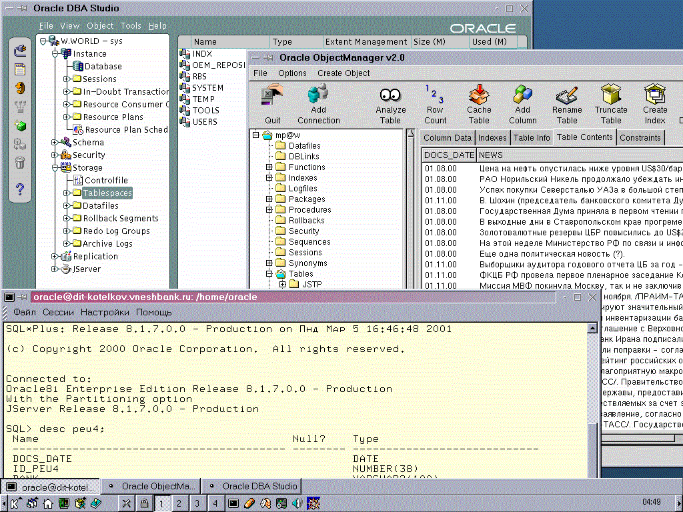Launch terminal from KDE panel monitor icon
The width and height of the screenshot is (683, 512).
(x=233, y=504)
